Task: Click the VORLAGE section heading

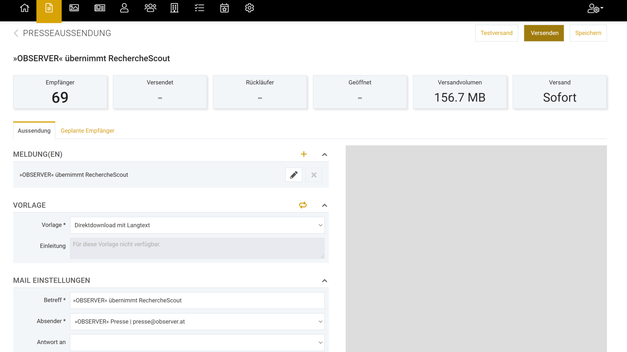Action: point(29,205)
